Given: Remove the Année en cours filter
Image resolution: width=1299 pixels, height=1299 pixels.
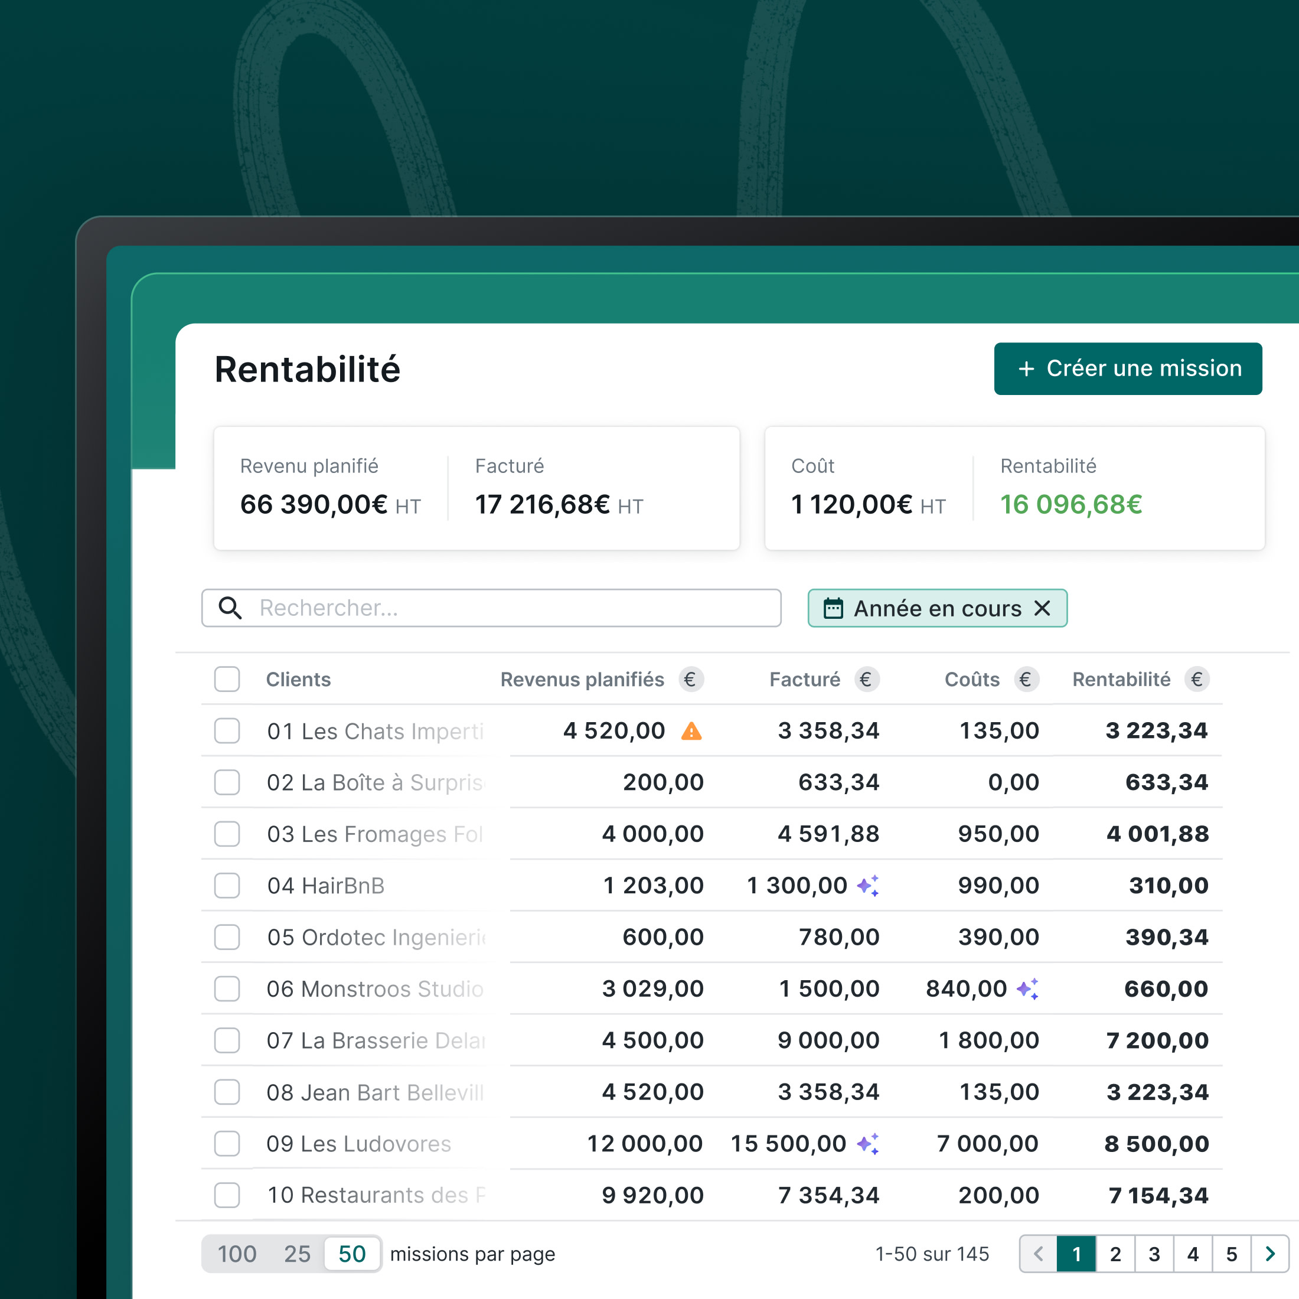Looking at the screenshot, I should 1046,608.
